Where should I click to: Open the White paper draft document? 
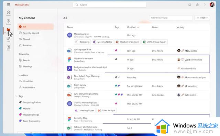(x=82, y=50)
